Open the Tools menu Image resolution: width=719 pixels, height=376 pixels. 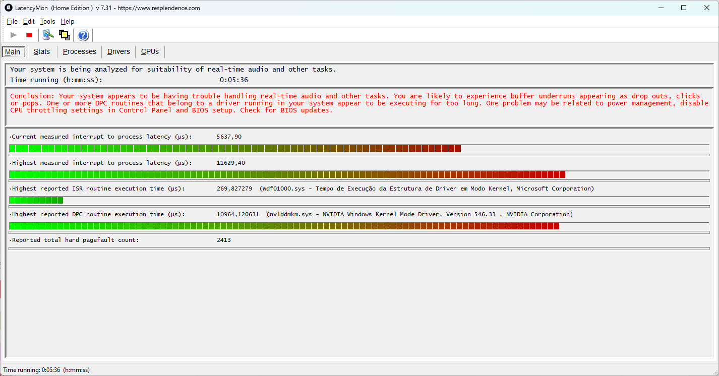point(48,21)
